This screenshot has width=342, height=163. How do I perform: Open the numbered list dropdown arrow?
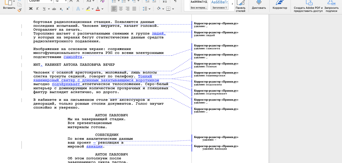pyautogui.click(x=129, y=1)
